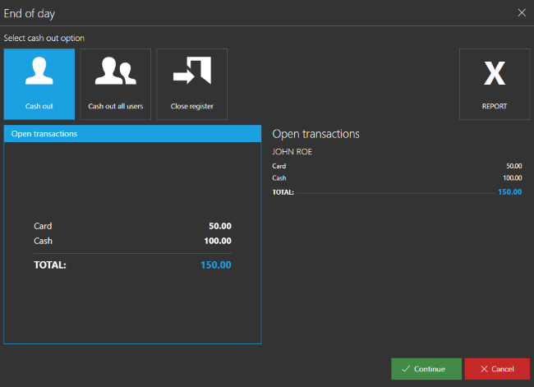This screenshot has width=534, height=387.
Task: Click the 100.00 Cash value under JOHN ROE
Action: [x=512, y=177]
